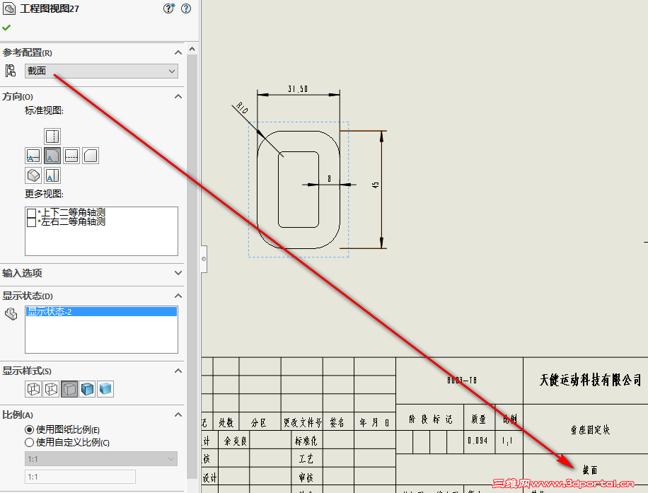Viewport: 648px width, 493px height.
Task: Select the Bottom standard view icon
Action: (x=52, y=175)
